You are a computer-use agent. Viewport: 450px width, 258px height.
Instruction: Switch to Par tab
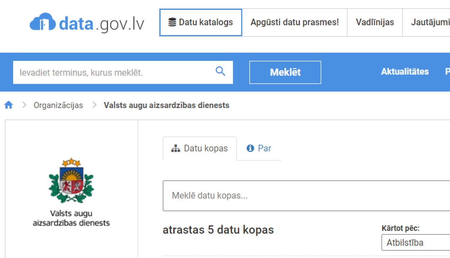(259, 148)
